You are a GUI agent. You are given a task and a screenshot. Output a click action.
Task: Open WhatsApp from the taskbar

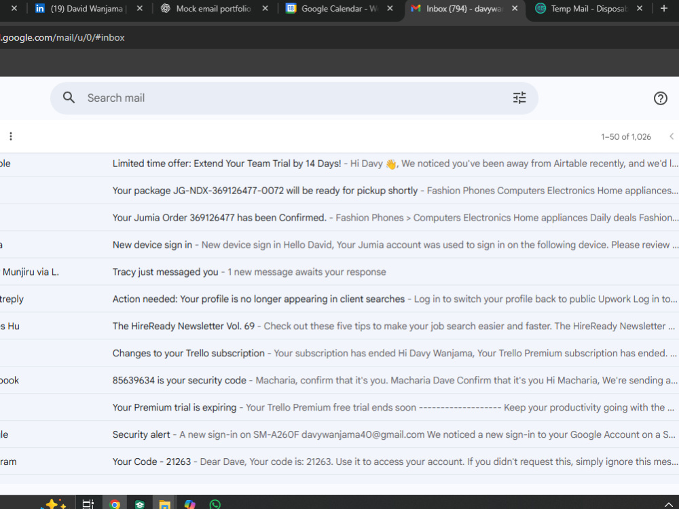coord(215,504)
